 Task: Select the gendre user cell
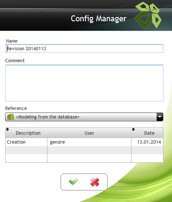89,142
